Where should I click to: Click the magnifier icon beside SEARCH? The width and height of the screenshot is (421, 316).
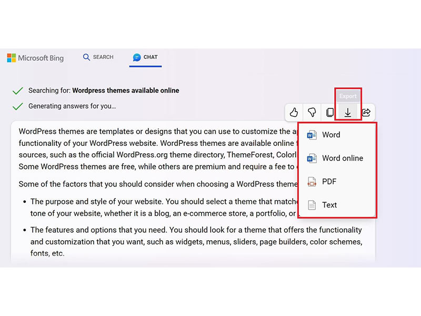(x=86, y=57)
